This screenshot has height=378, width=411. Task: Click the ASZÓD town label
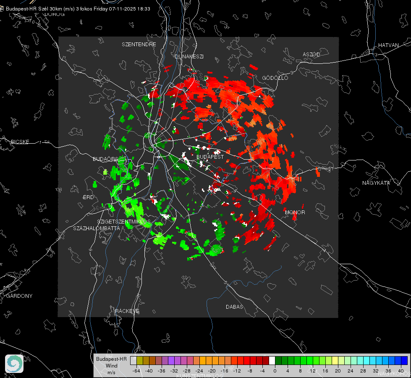pos(312,54)
